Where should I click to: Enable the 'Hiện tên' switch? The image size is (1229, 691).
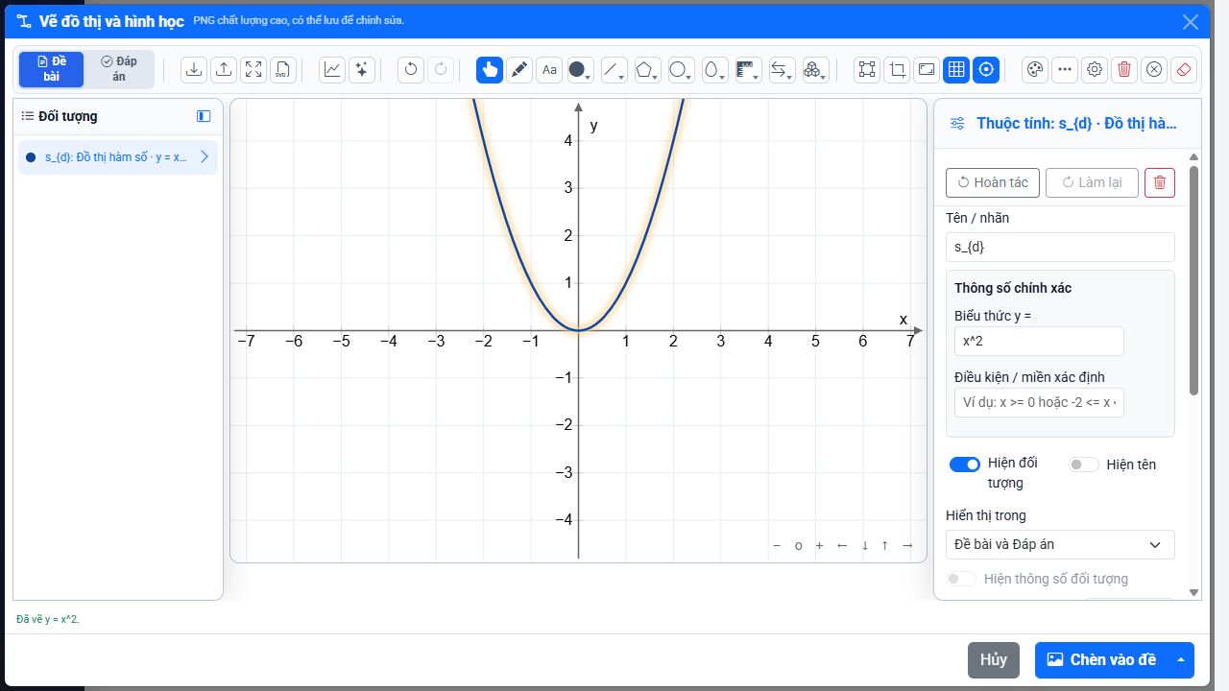point(1084,465)
